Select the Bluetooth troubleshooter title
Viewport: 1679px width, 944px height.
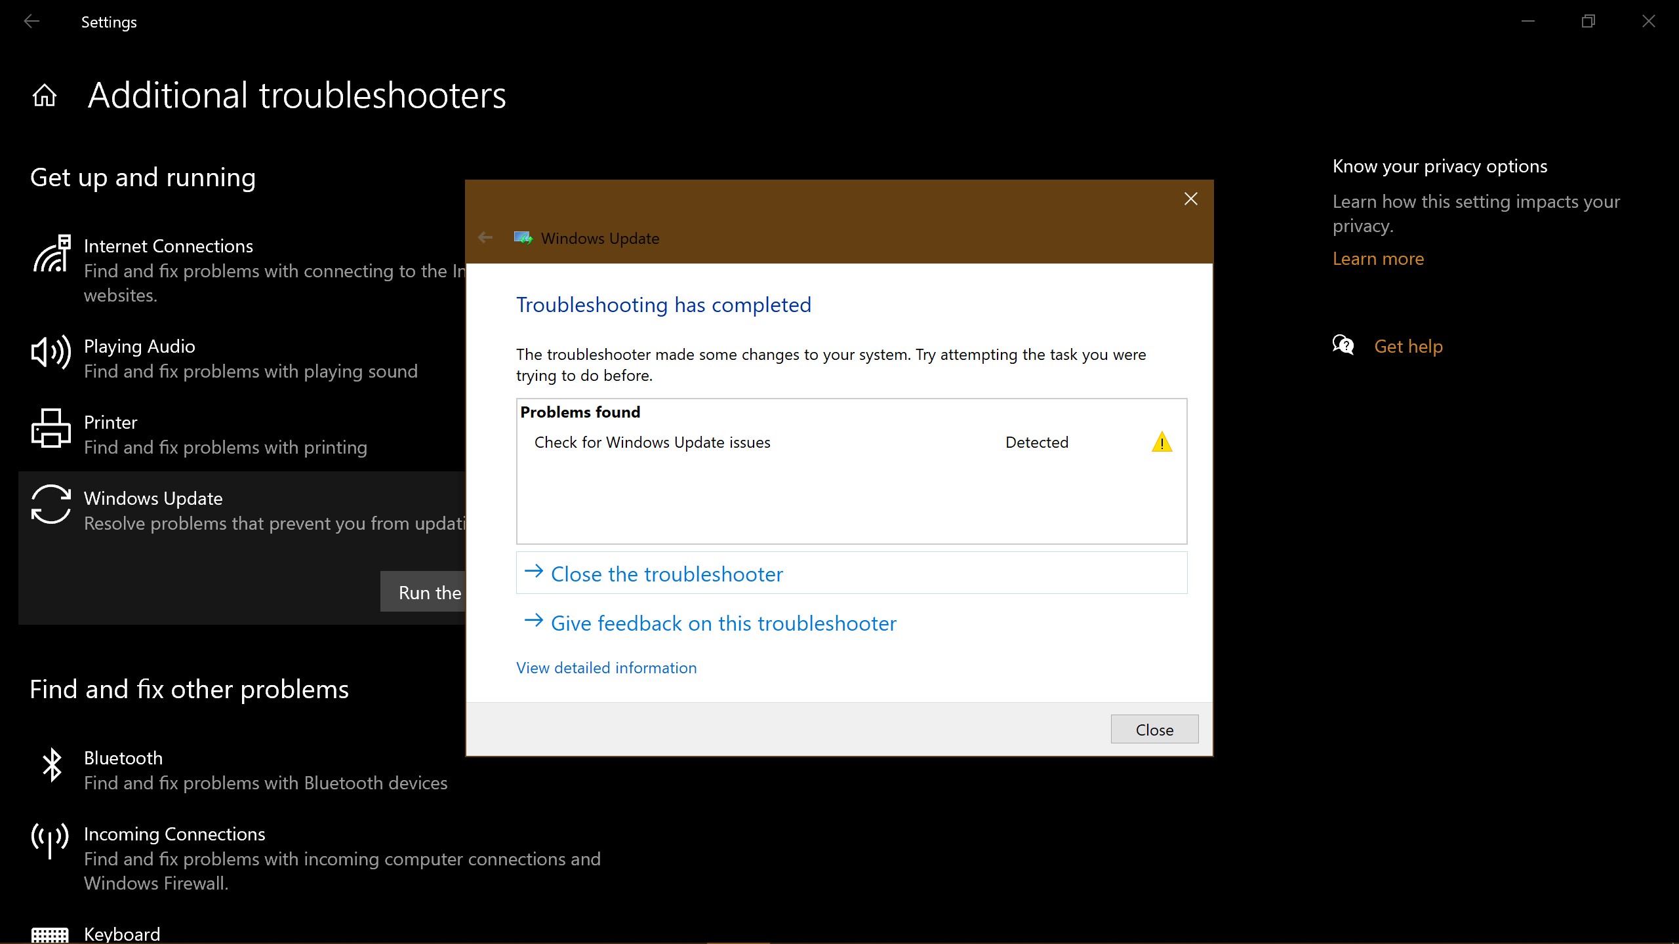(x=123, y=758)
